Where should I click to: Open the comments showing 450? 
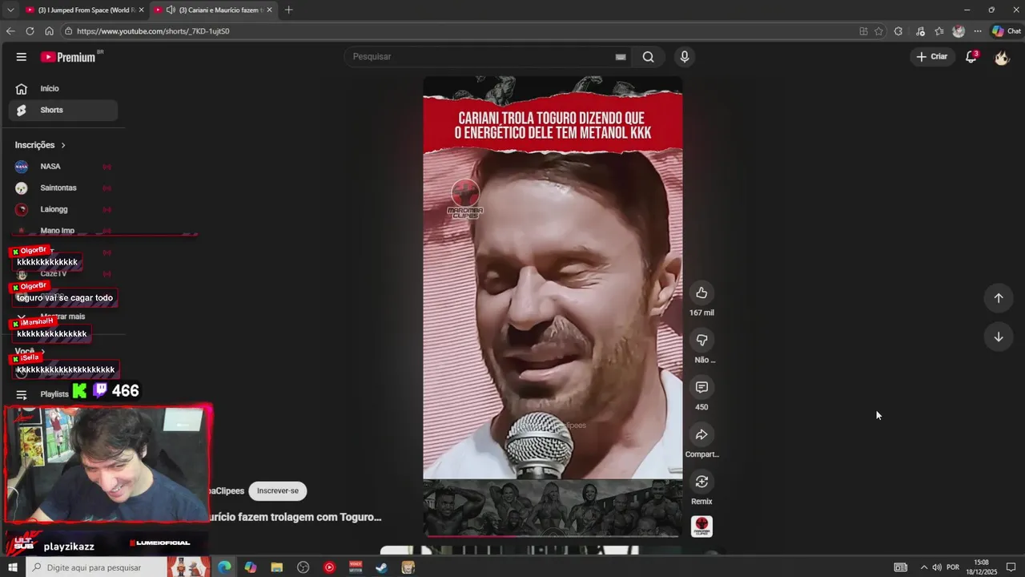(x=701, y=387)
